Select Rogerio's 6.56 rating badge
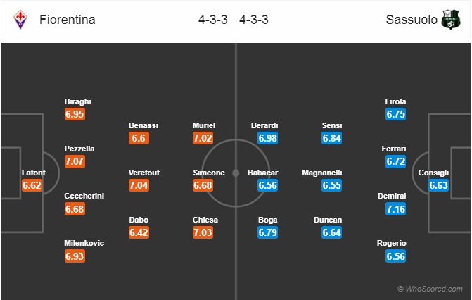This screenshot has width=472, height=300. 395,256
